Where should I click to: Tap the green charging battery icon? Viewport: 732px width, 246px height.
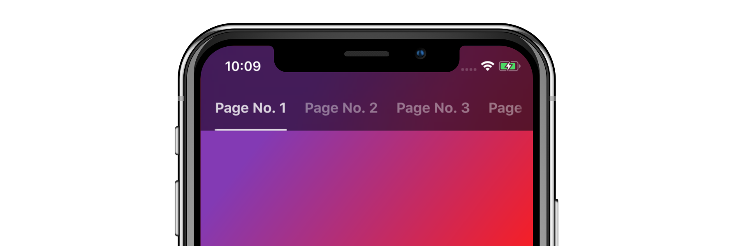(x=510, y=66)
